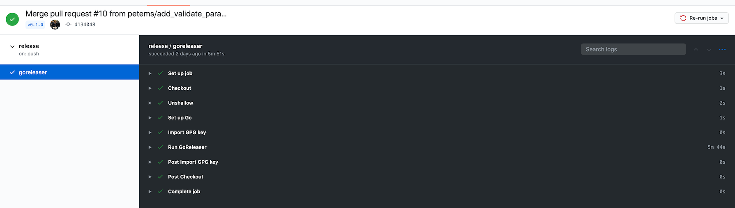735x208 pixels.
Task: Expand the Set up job step
Action: pos(437,73)
